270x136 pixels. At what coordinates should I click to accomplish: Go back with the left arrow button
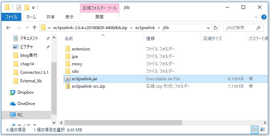click(8, 28)
